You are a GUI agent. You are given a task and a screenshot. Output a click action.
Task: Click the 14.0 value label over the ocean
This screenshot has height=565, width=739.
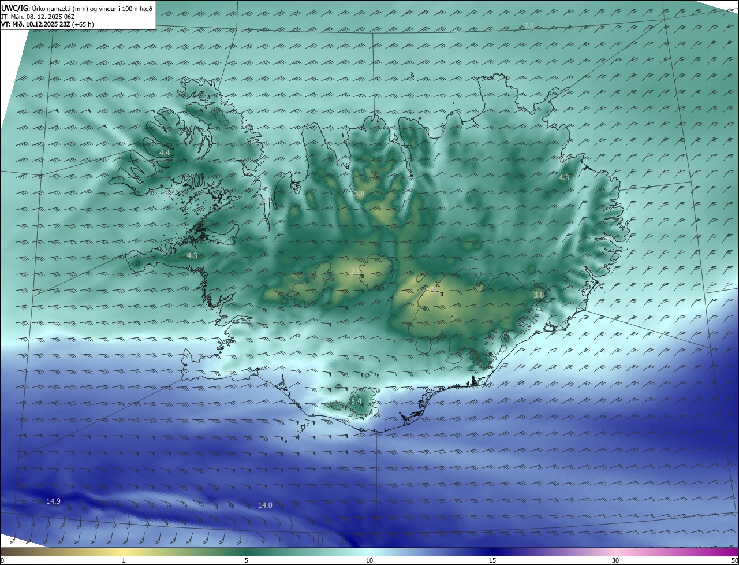tap(265, 505)
